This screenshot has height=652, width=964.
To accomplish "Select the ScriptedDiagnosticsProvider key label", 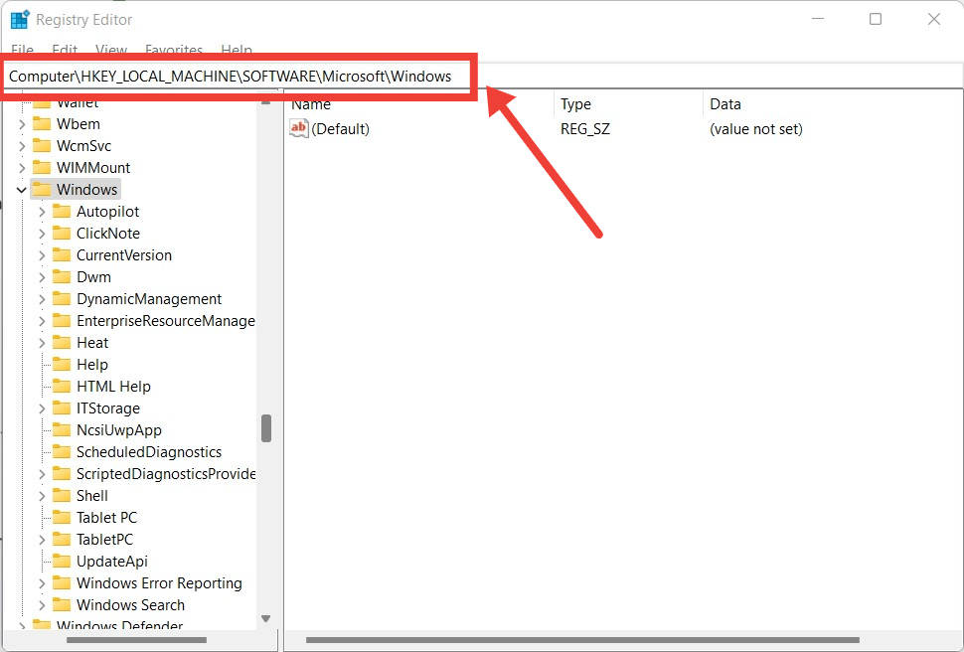I will [x=166, y=474].
